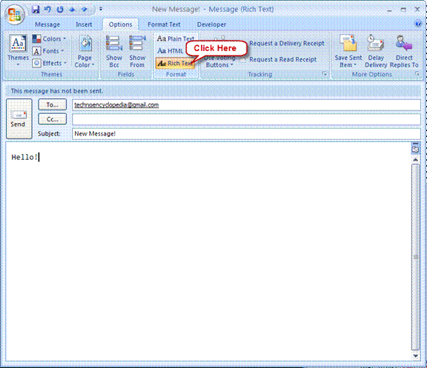Viewport: 427px width, 368px height.
Task: Select the Plain Text format
Action: pyautogui.click(x=175, y=39)
